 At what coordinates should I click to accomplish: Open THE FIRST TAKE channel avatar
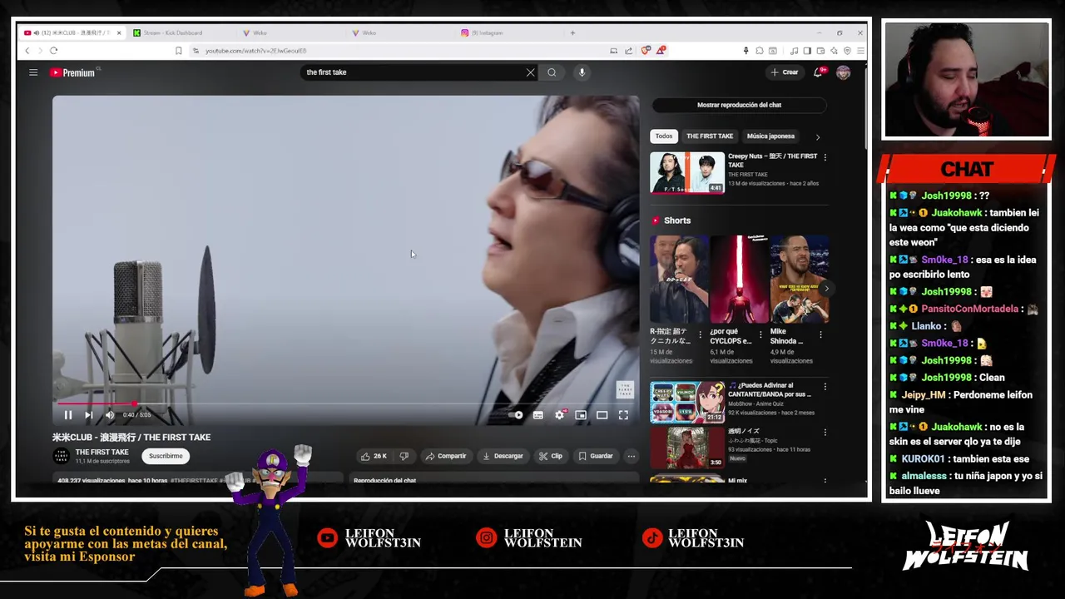coord(61,456)
